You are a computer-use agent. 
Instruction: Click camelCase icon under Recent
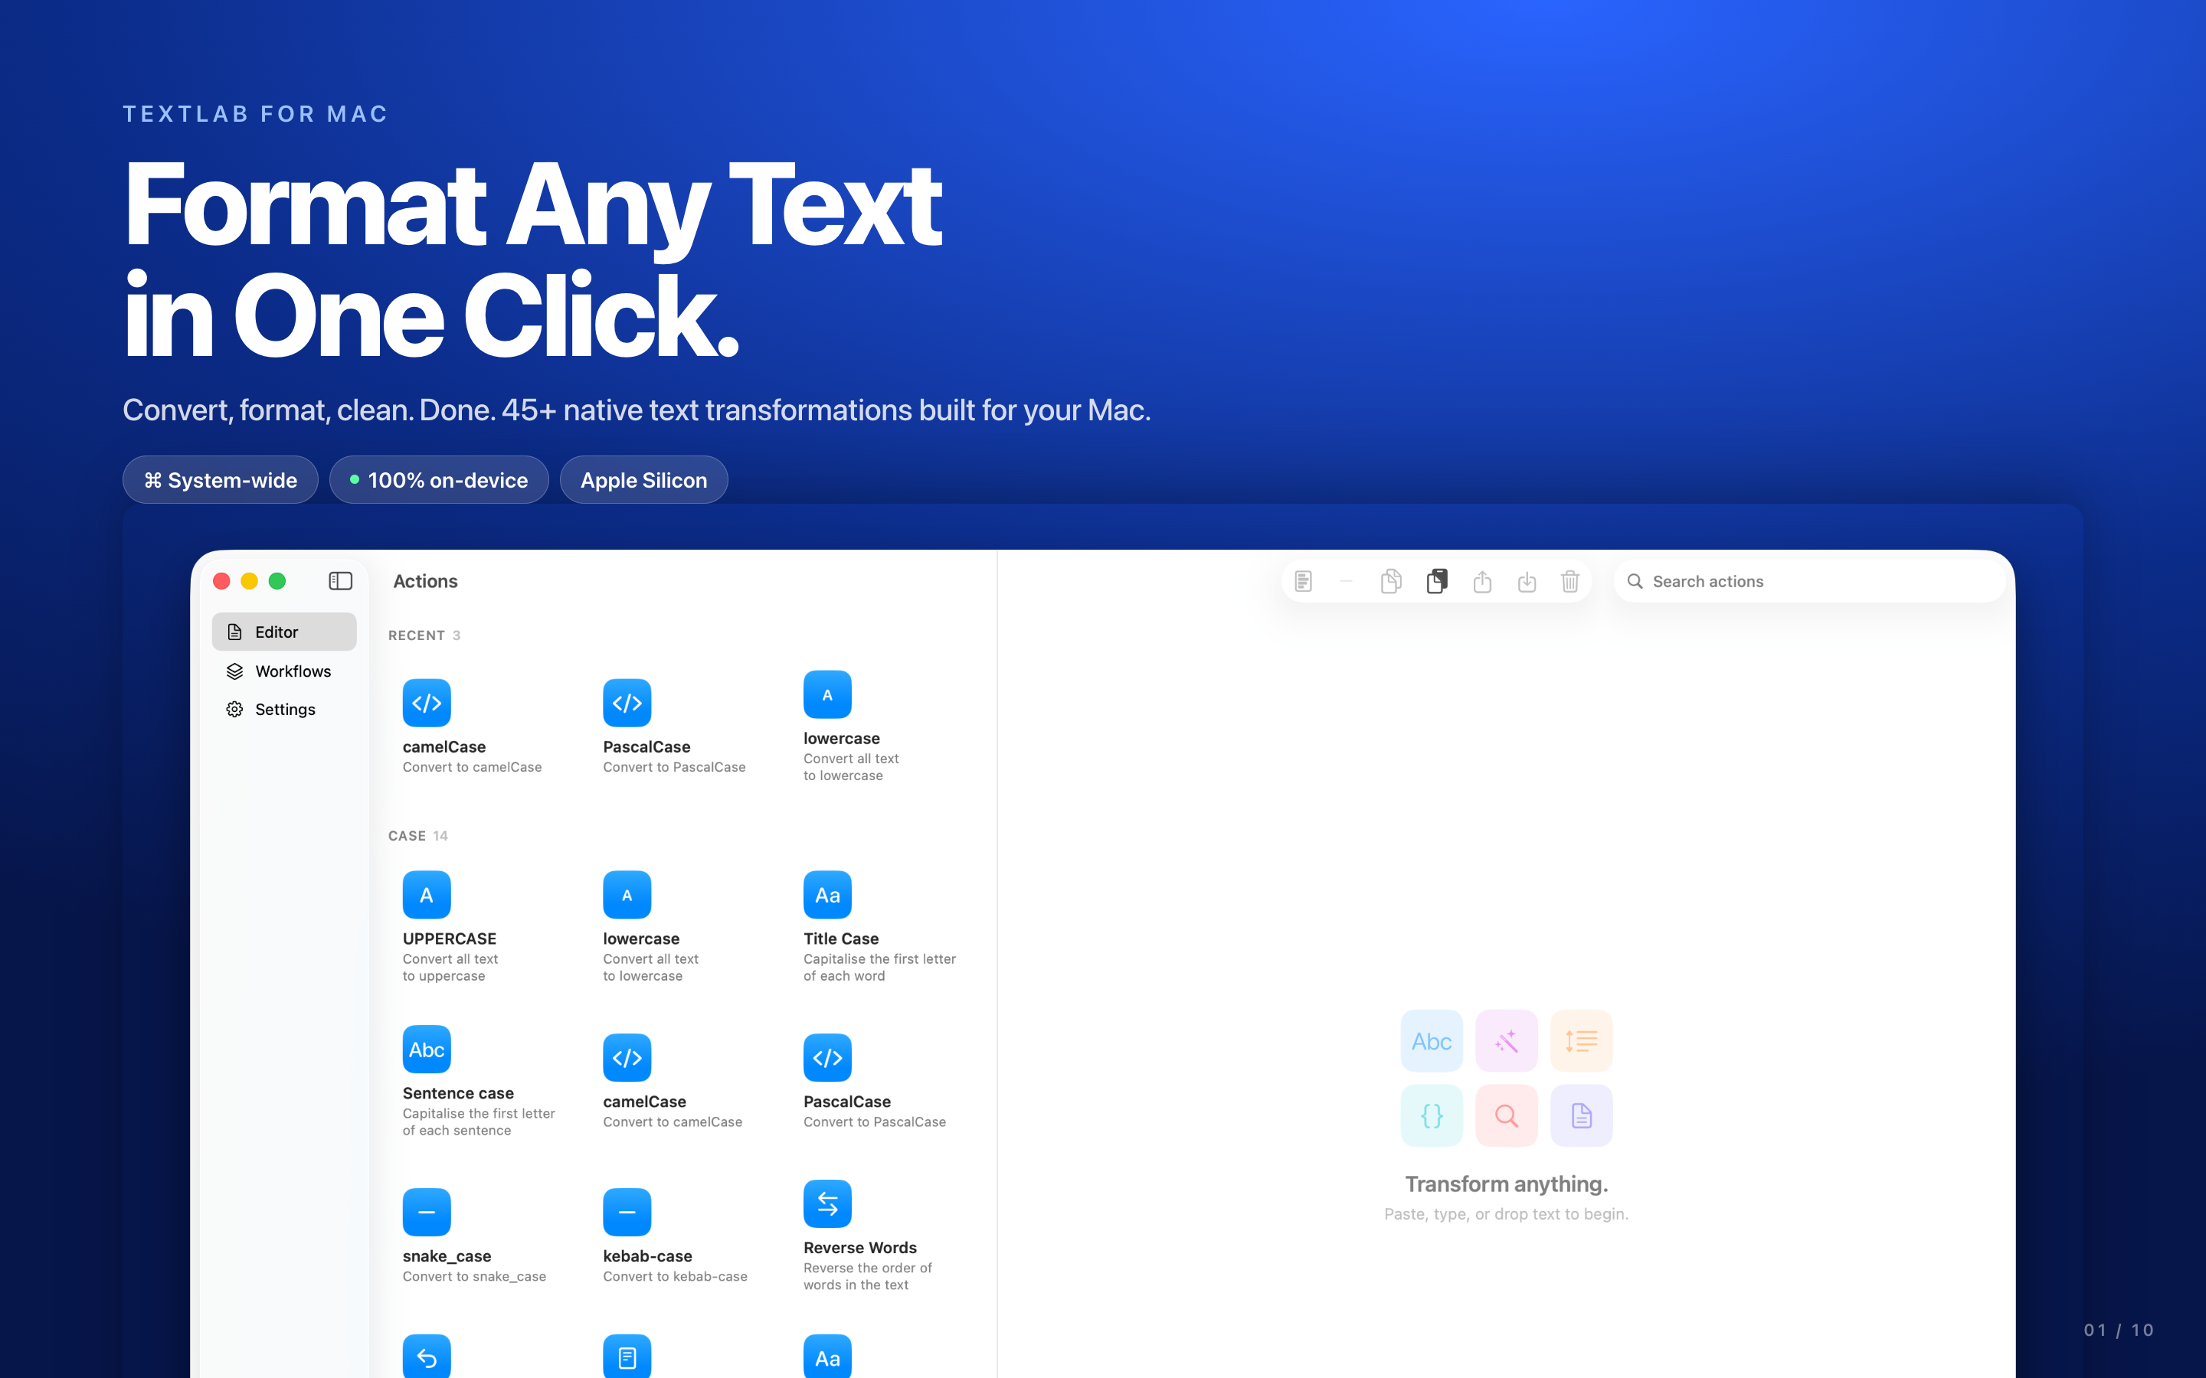[427, 703]
